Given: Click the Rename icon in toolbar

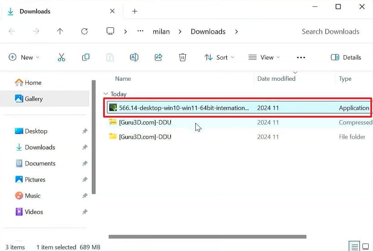Looking at the screenshot, I should tap(134, 57).
